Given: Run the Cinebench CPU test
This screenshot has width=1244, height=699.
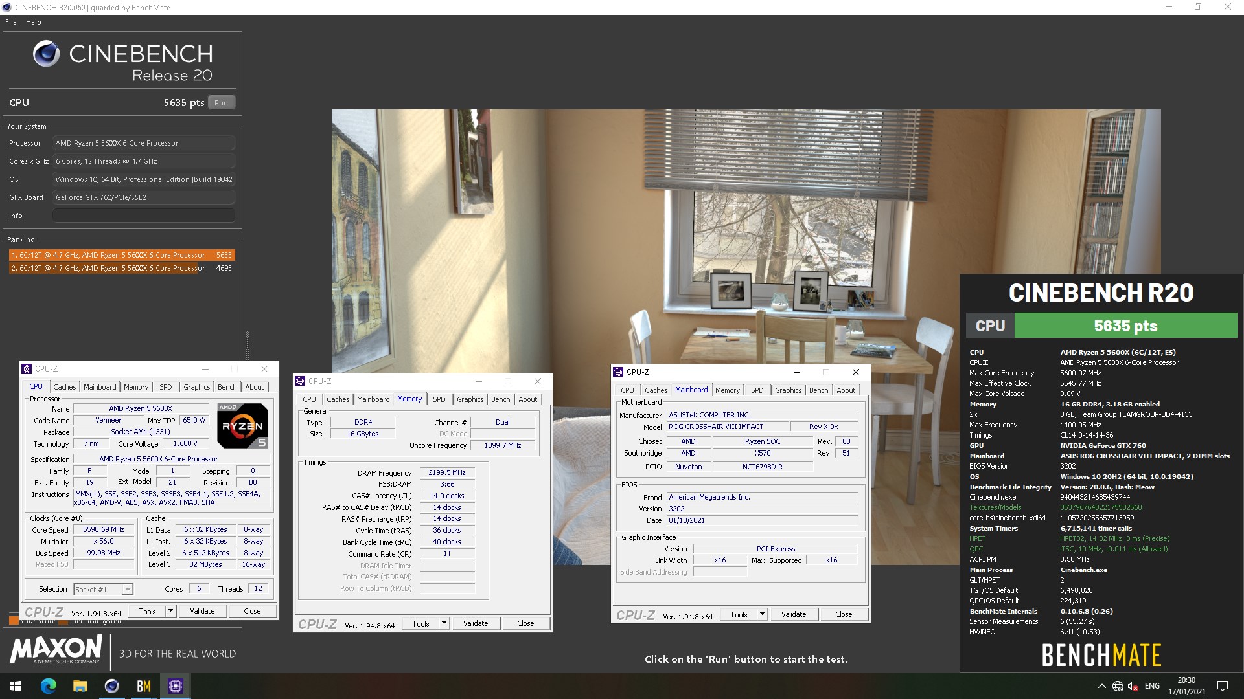Looking at the screenshot, I should [222, 103].
